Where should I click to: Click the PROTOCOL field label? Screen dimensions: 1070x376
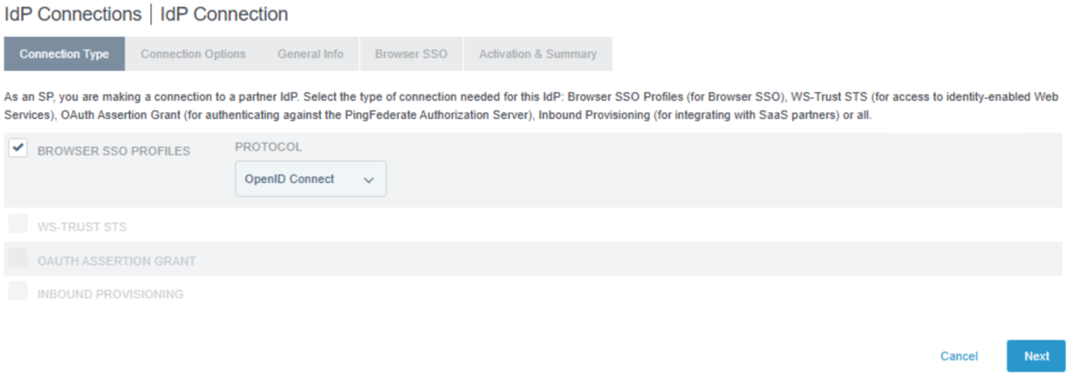coord(269,147)
